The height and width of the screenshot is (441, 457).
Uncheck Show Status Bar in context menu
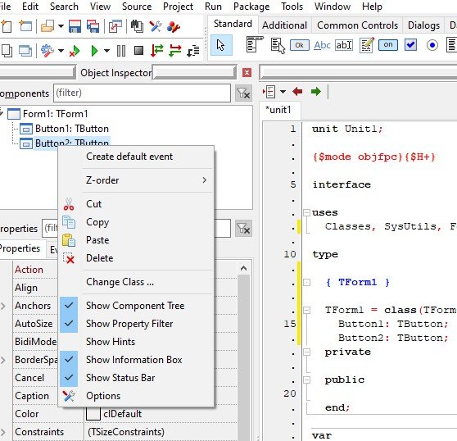click(x=135, y=378)
